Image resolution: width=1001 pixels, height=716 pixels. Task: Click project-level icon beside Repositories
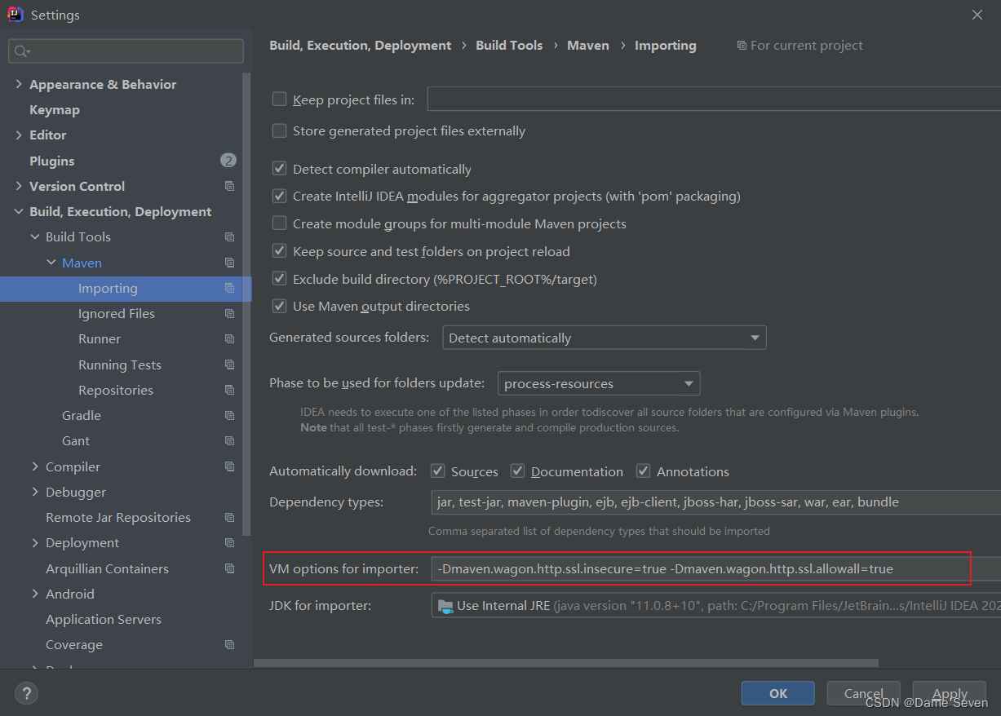pos(229,390)
